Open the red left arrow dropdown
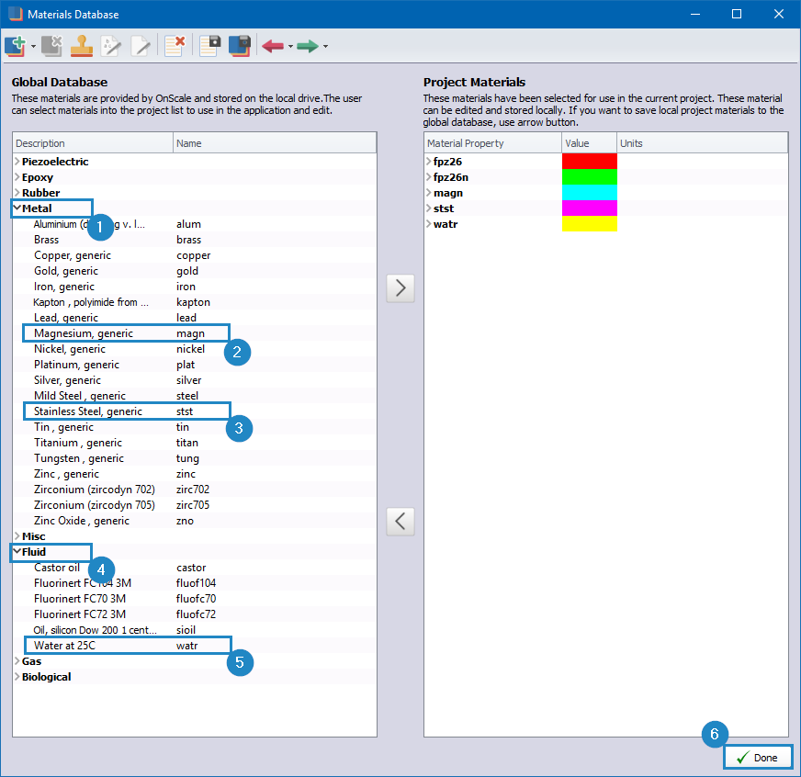 click(290, 47)
